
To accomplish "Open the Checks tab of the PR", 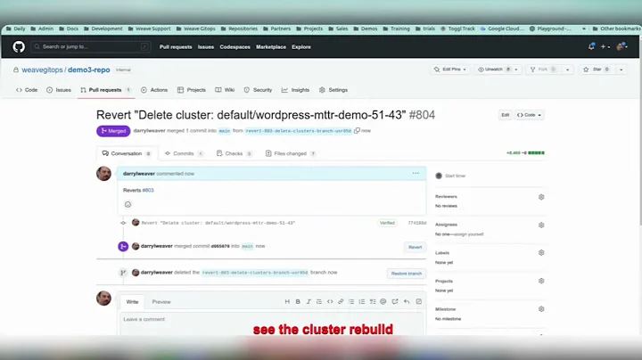I will coord(234,153).
